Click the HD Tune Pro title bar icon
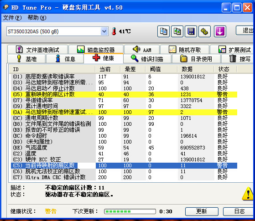Screen dimensions: 255x221 click(x=5, y=7)
